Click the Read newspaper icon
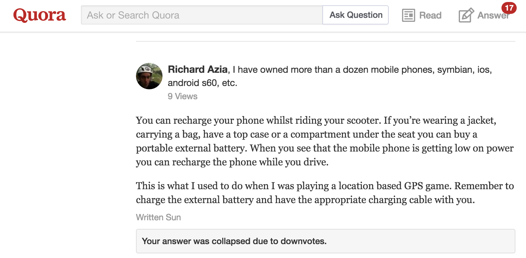 (x=408, y=15)
